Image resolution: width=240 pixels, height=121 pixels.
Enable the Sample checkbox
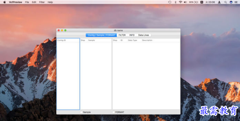point(81,112)
